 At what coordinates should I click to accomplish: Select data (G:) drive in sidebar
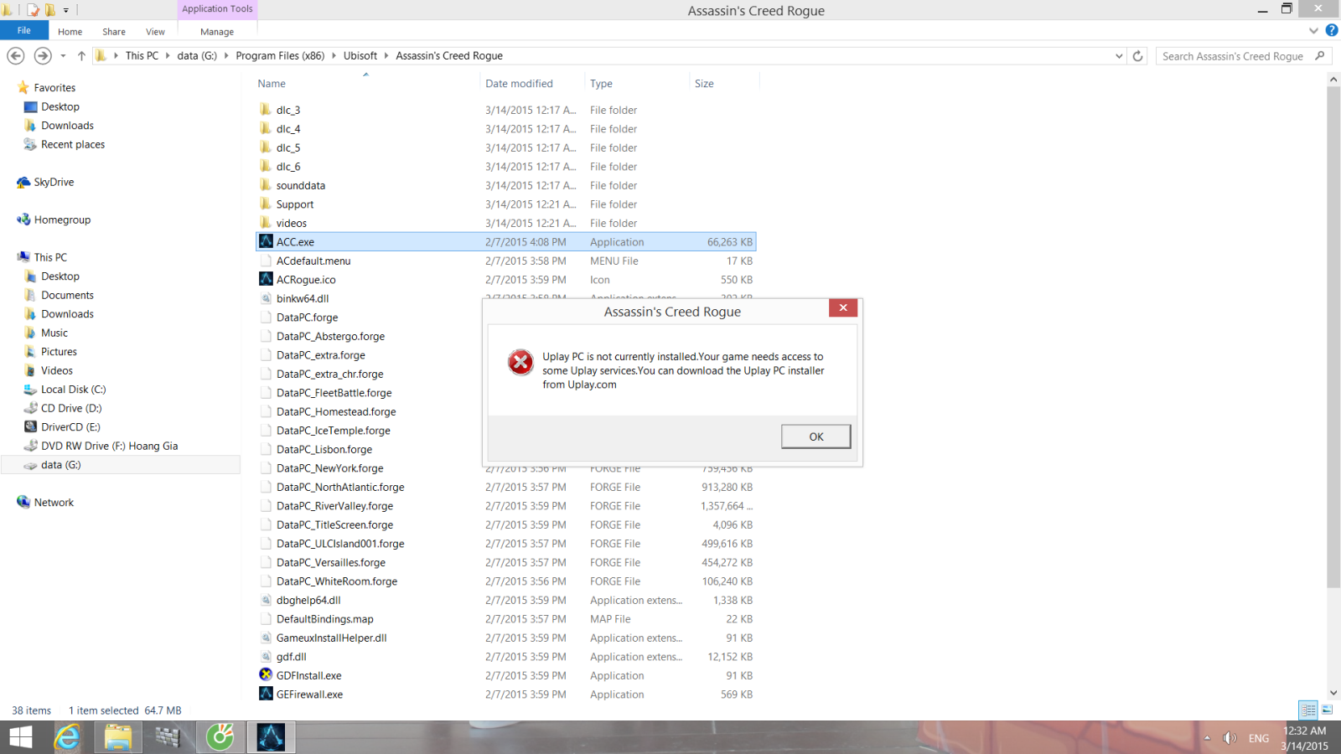(60, 465)
